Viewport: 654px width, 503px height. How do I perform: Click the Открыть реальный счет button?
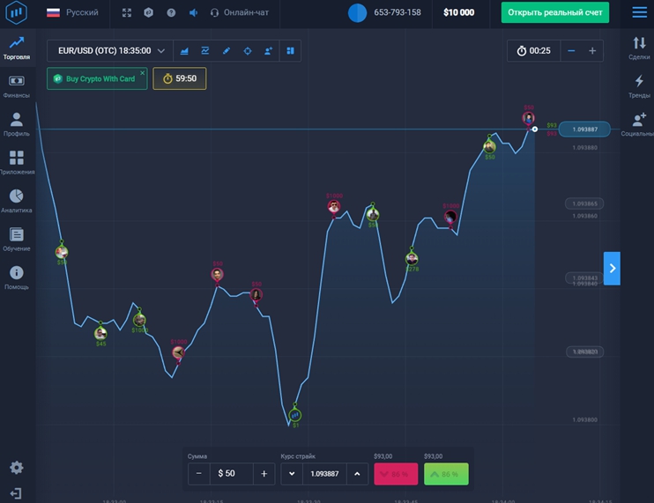pyautogui.click(x=554, y=12)
